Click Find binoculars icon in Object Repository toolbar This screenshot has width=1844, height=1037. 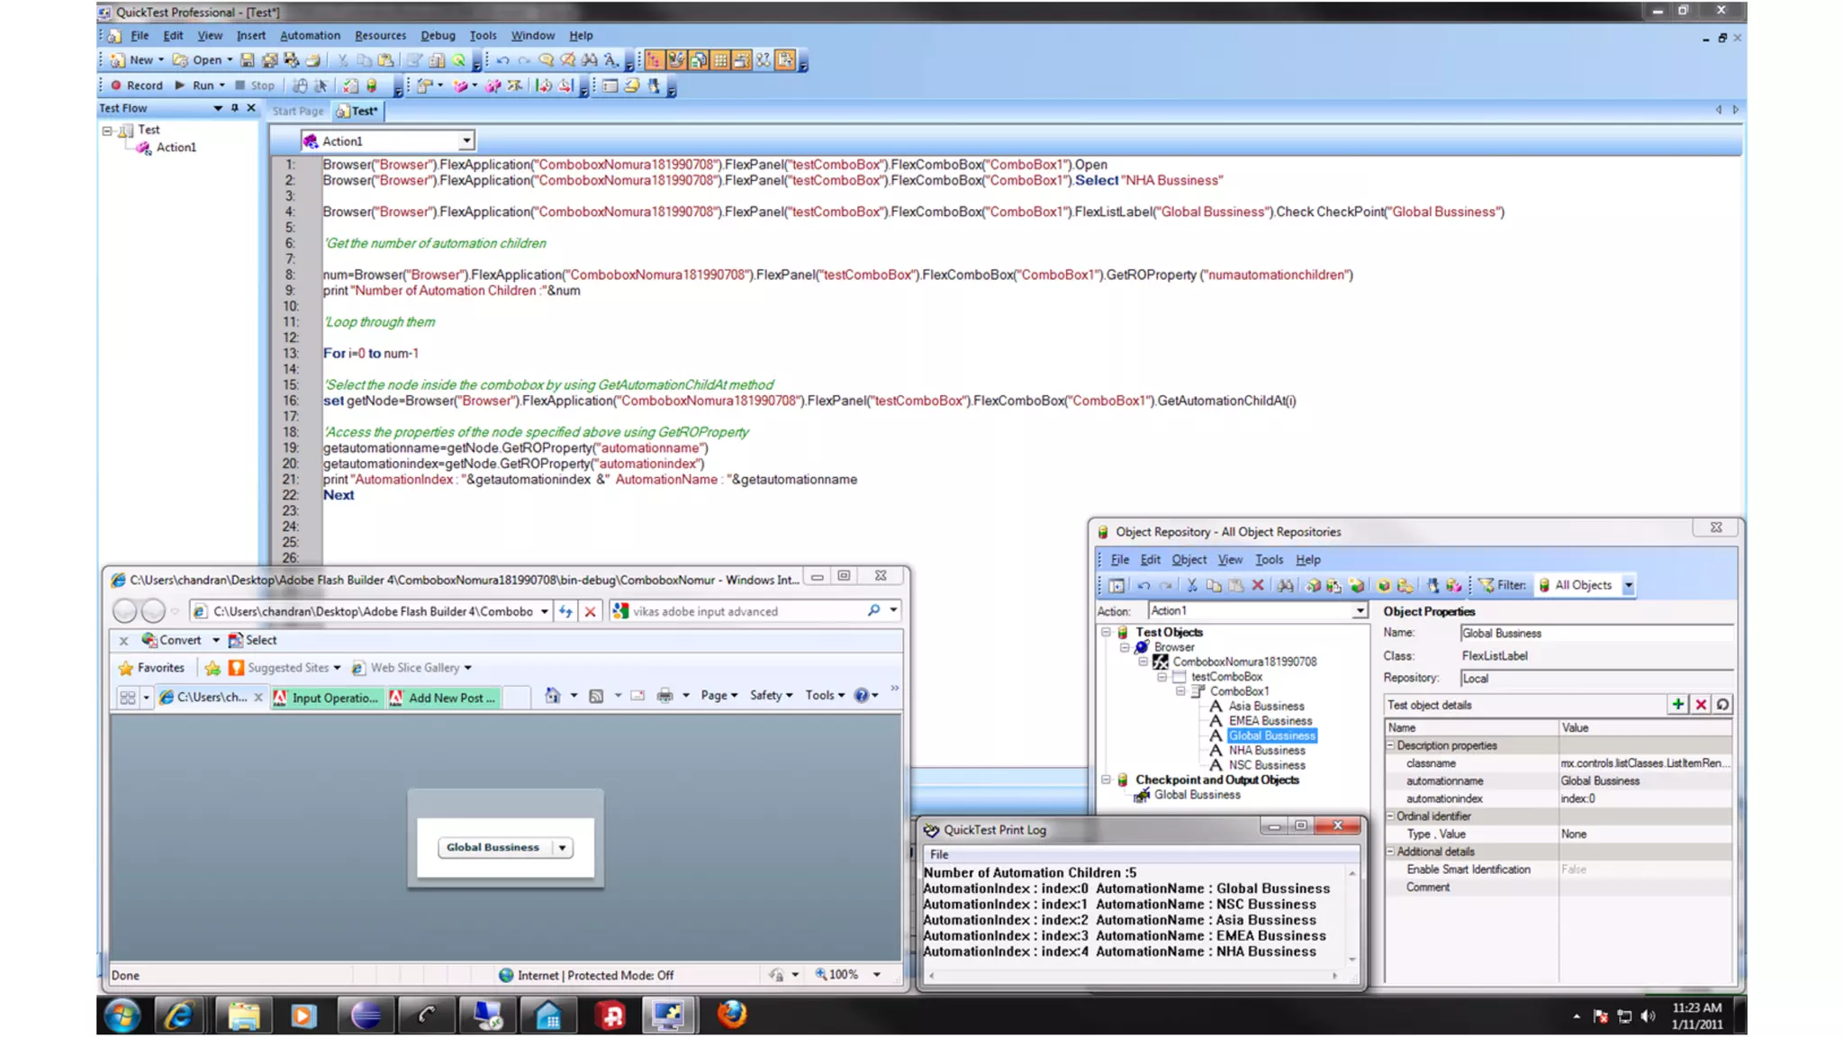click(x=1285, y=586)
